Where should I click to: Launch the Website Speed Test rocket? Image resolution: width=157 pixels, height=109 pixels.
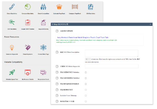tap(12, 72)
